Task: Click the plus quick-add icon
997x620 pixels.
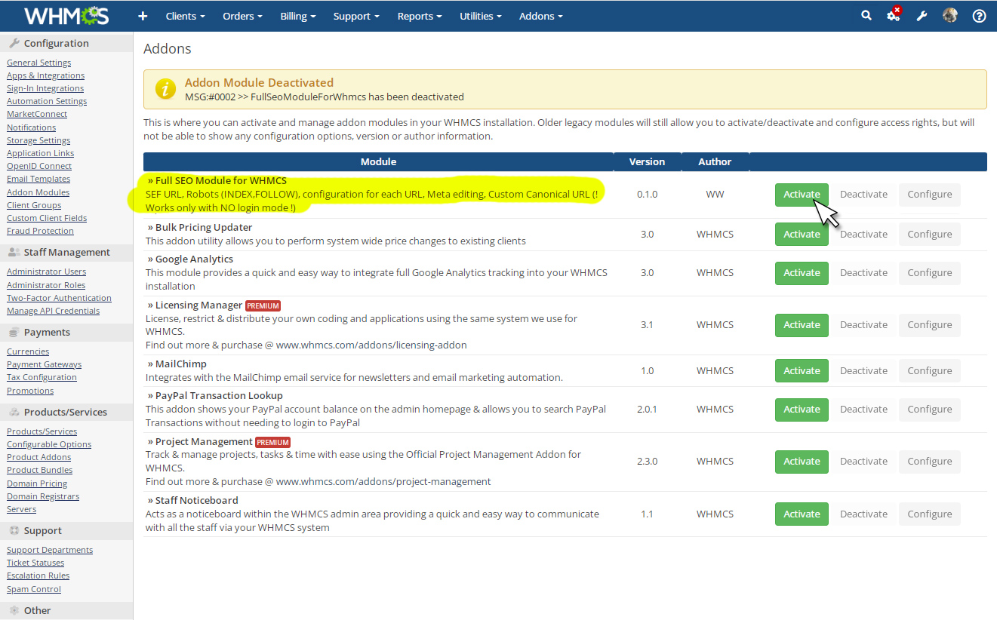Action: click(143, 16)
